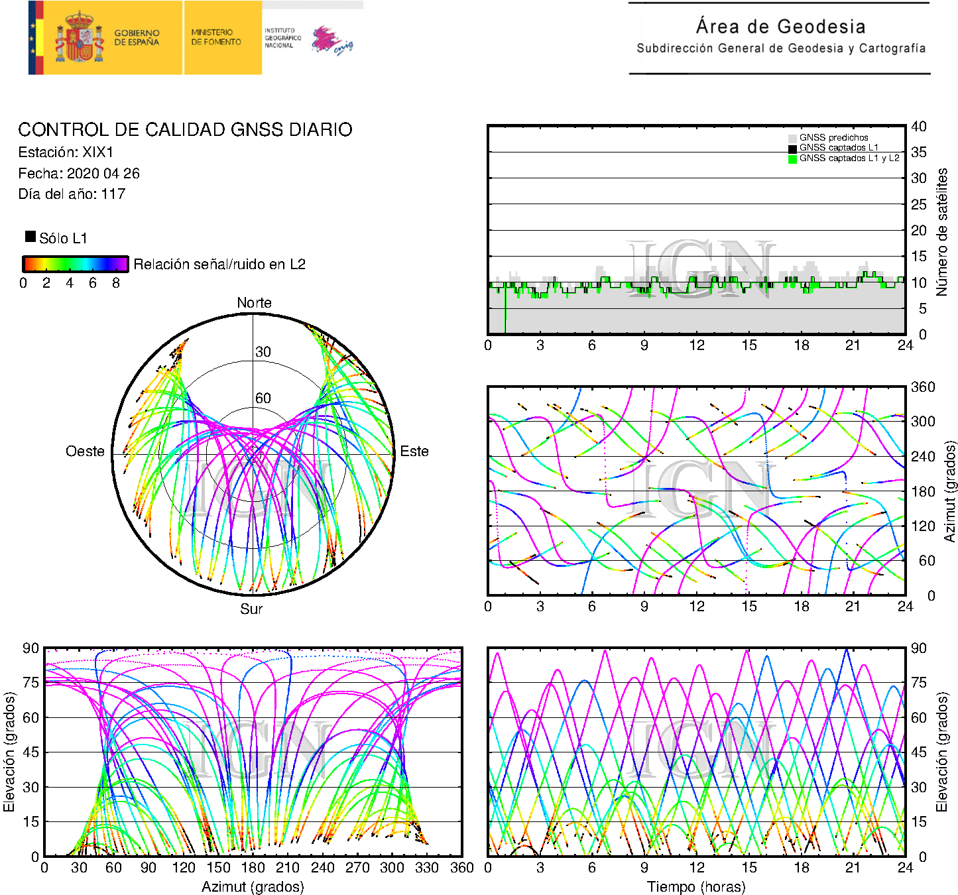The width and height of the screenshot is (958, 895).
Task: Click the 'Norte' label on skyplot
Action: (x=254, y=303)
